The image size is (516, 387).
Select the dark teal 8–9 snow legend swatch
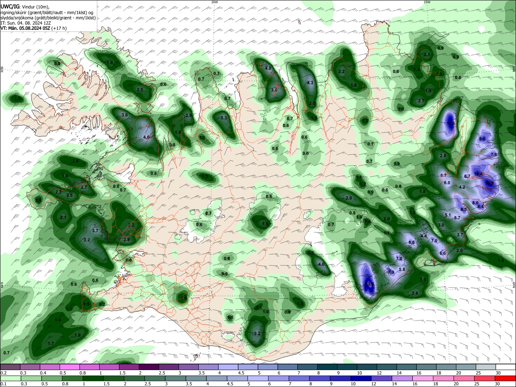click(327, 367)
